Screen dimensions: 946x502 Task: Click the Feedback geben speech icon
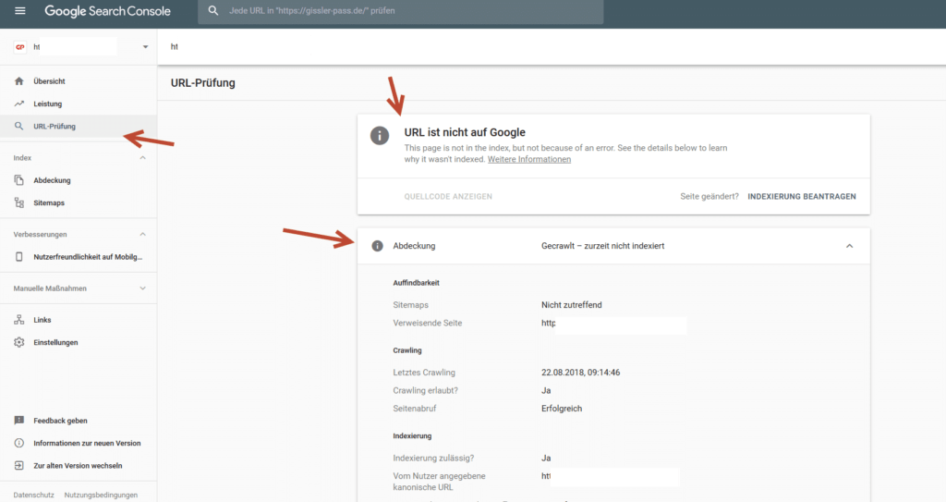[x=19, y=421]
